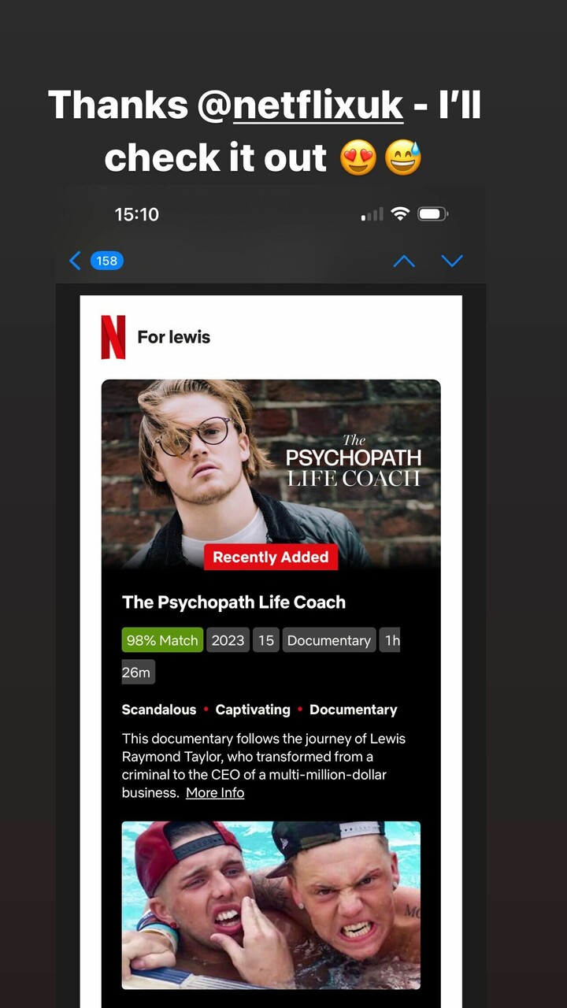Click the Netflix N logo
Viewport: 567px width, 1008px height.
[x=113, y=337]
